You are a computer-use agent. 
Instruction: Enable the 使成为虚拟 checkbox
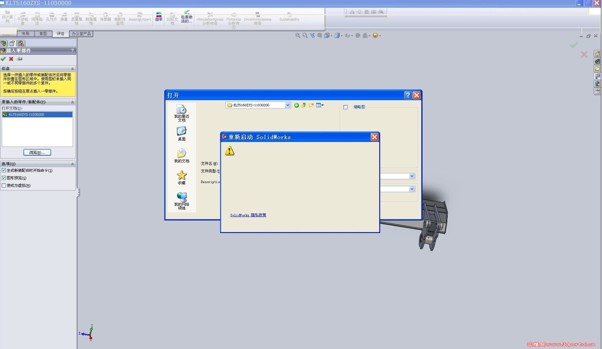click(4, 185)
